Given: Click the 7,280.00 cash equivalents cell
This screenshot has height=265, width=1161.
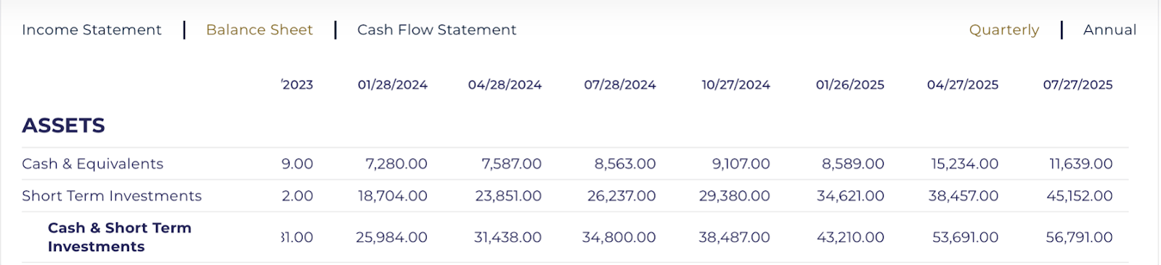Looking at the screenshot, I should (x=396, y=164).
